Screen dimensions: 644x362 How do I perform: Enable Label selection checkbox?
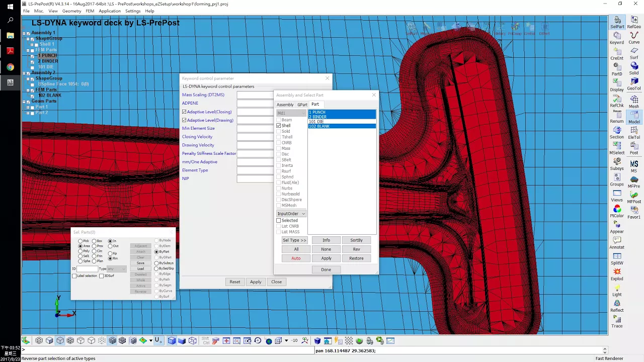coord(74,276)
